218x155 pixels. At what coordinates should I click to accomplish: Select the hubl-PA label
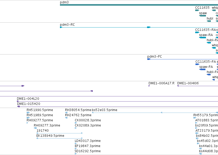click(212, 72)
